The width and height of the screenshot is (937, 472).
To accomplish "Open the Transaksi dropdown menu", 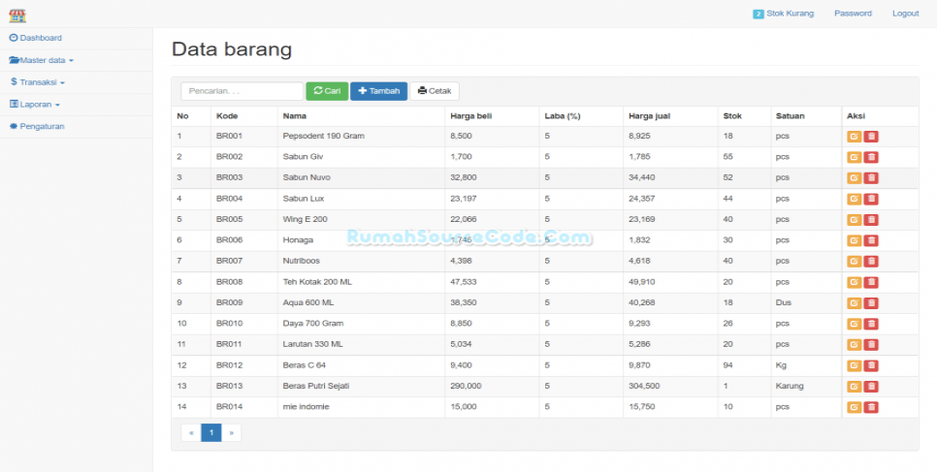I will point(39,82).
